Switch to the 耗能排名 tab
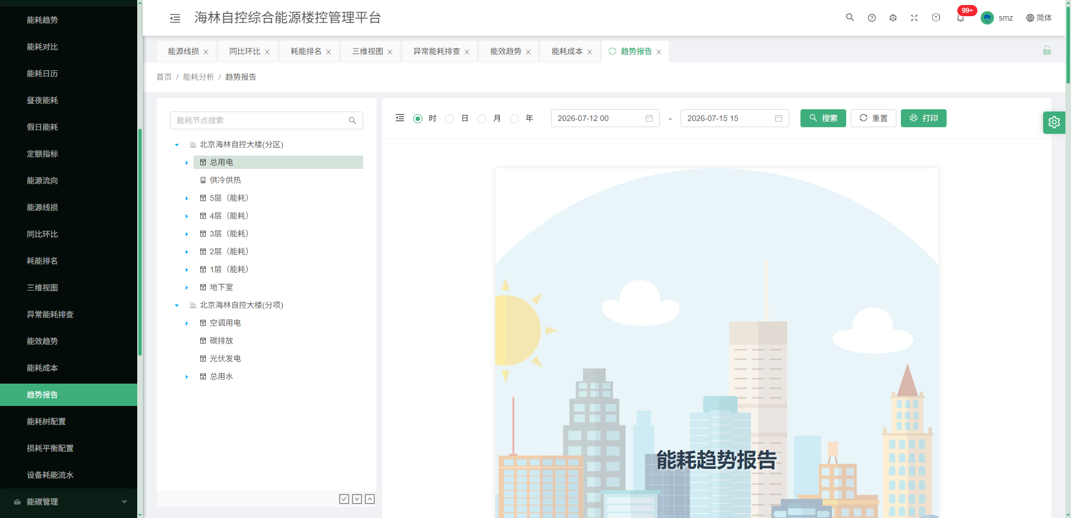This screenshot has width=1071, height=518. (306, 51)
